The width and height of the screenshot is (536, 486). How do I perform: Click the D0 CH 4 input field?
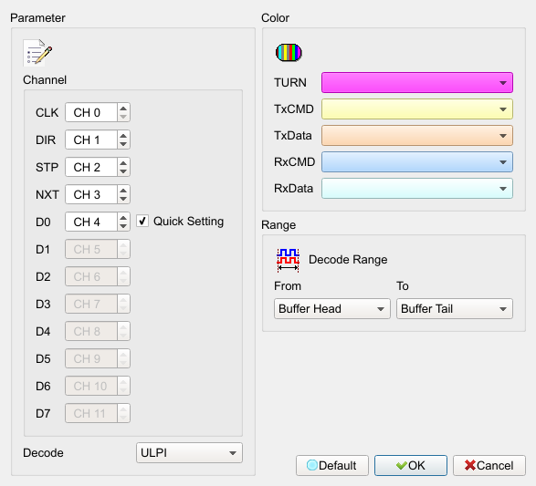[x=91, y=222]
